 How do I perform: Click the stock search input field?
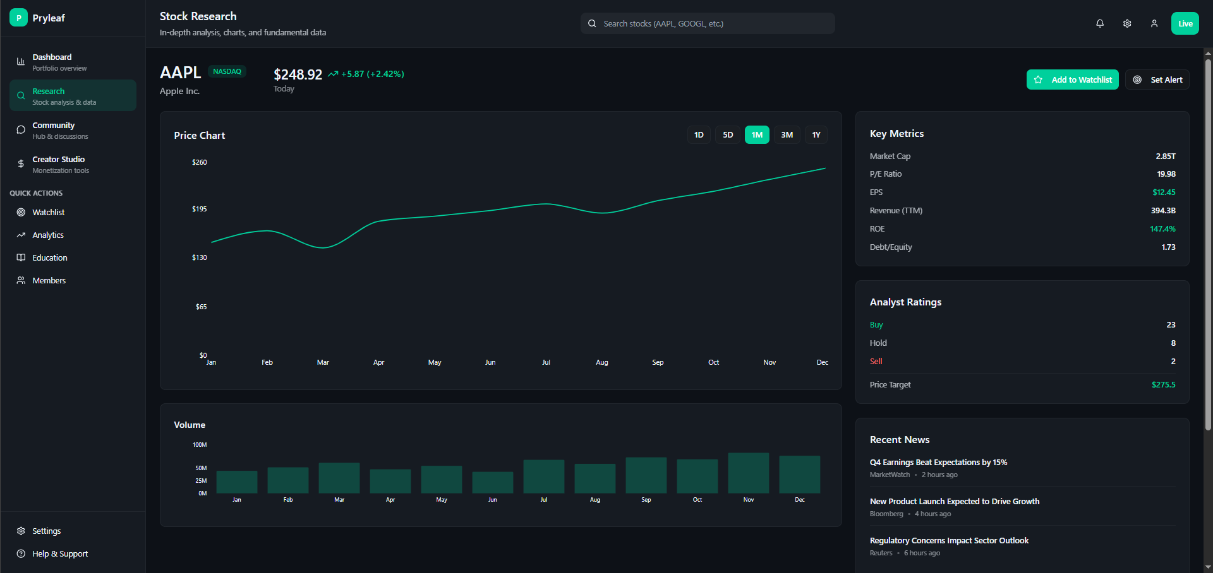tap(708, 23)
